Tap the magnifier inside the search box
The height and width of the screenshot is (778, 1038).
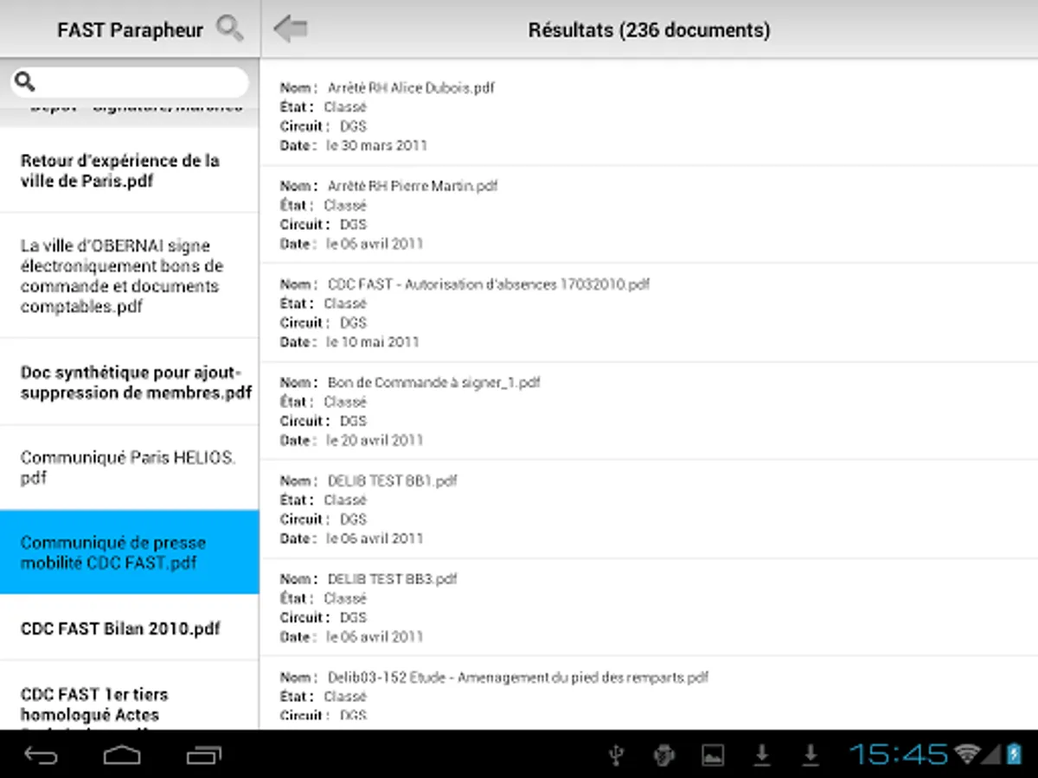pos(25,82)
